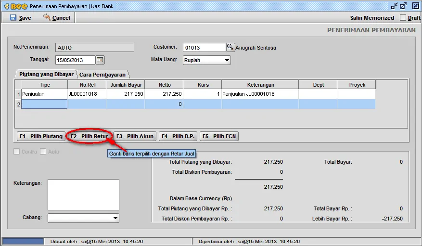Enable the Draft checkbox
Screen dimensions: 422x246
point(403,18)
